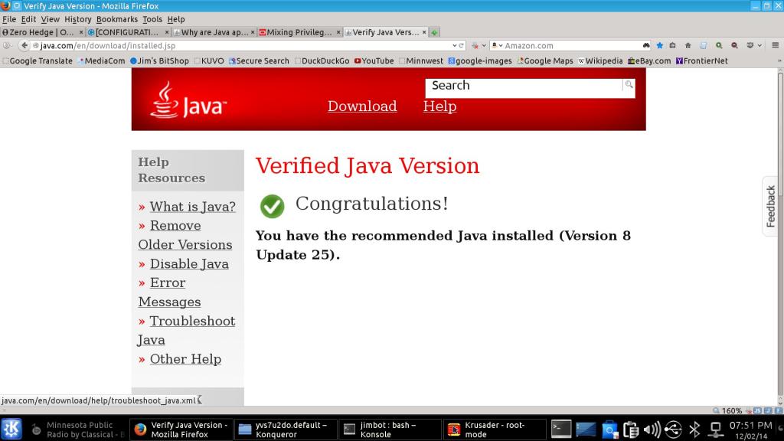Viewport: 784px width, 441px height.
Task: Click the Java site Search field
Action: coord(524,86)
